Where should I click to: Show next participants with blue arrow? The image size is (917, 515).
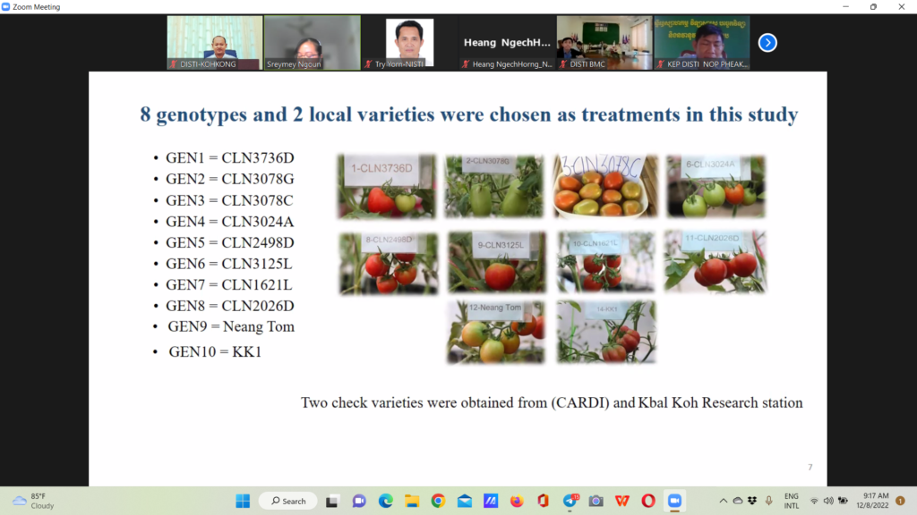[767, 42]
